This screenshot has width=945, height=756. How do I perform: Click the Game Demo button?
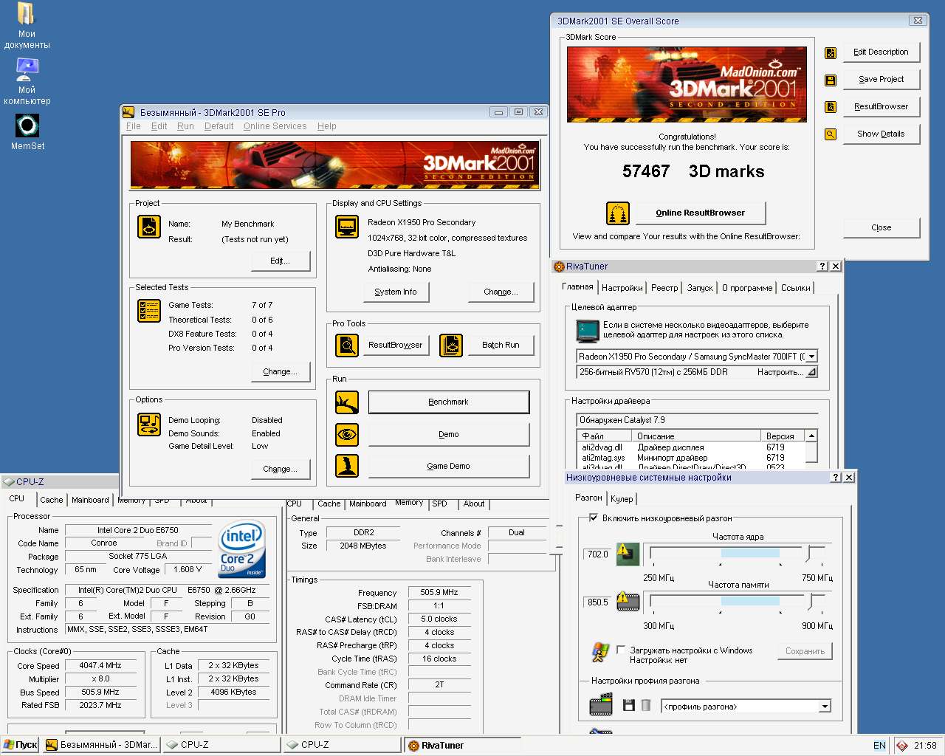[449, 466]
